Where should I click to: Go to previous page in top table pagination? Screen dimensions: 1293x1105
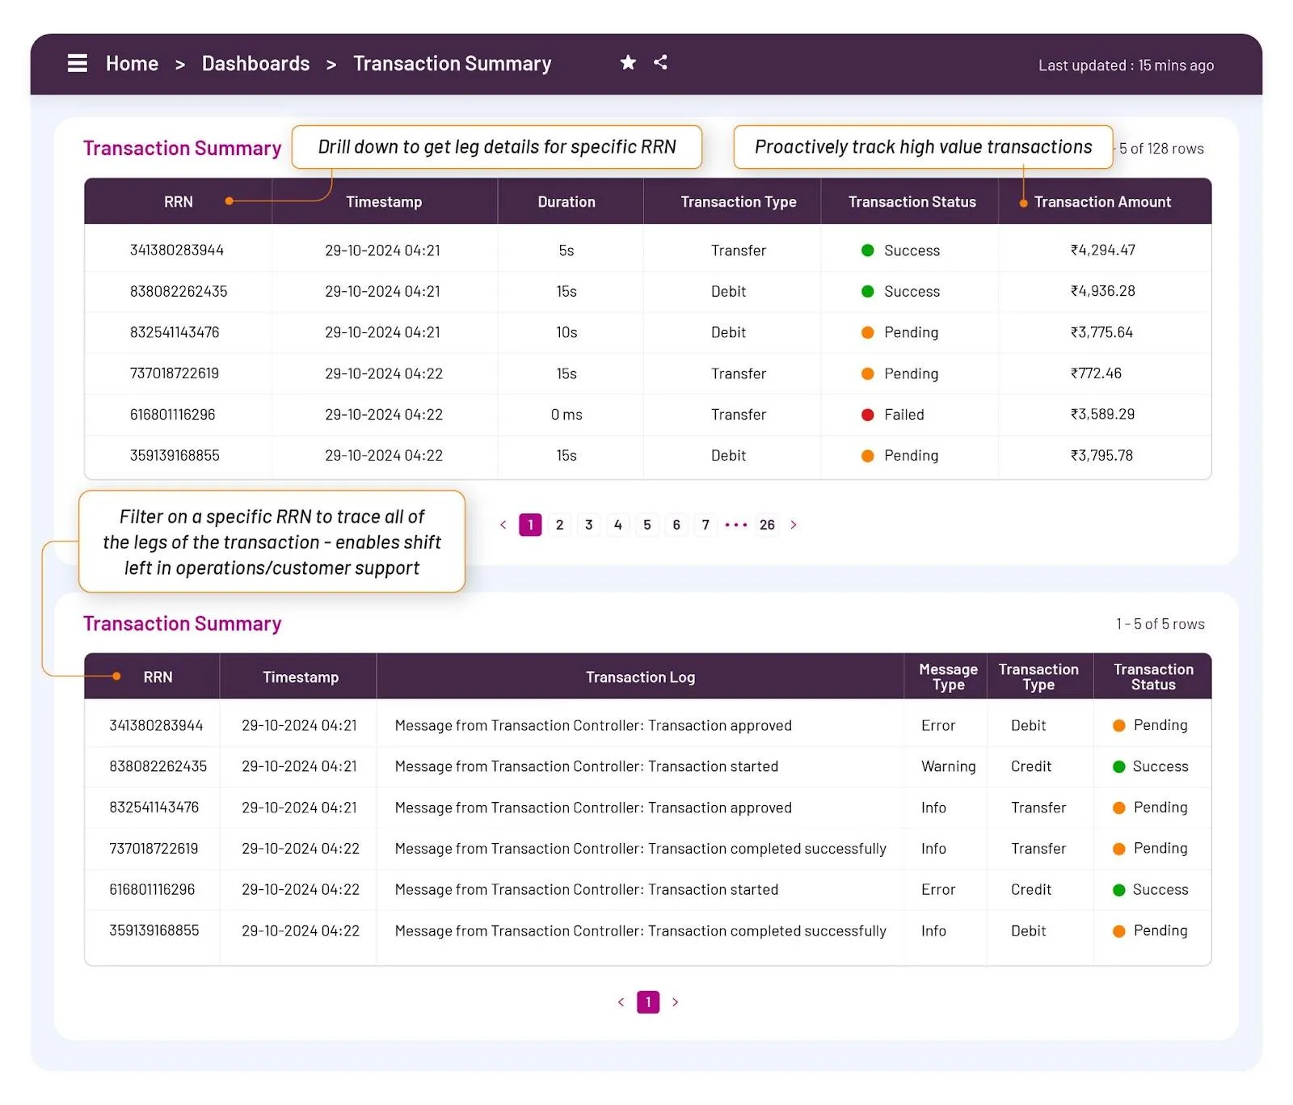pyautogui.click(x=503, y=525)
